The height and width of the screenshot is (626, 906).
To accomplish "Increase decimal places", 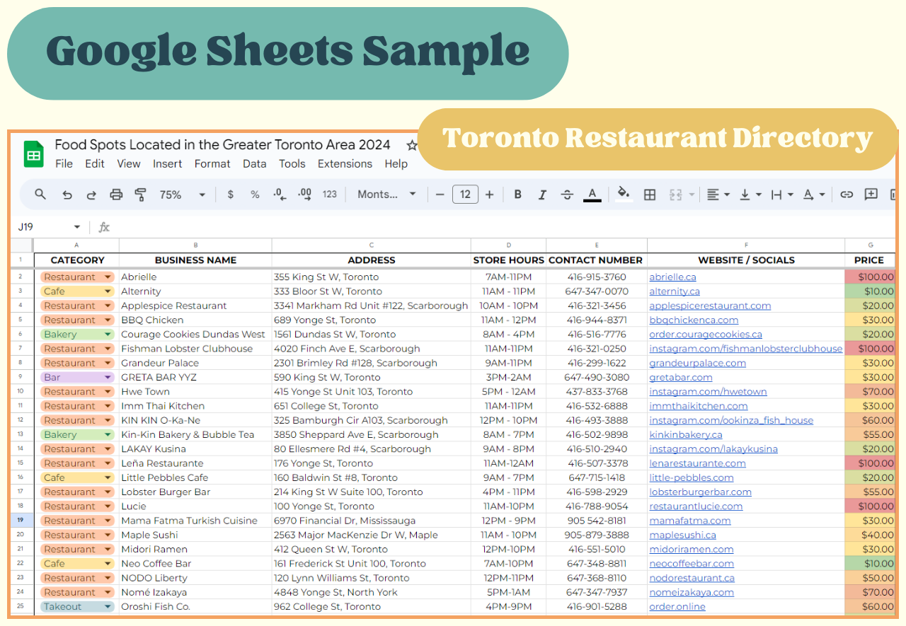I will (x=305, y=195).
